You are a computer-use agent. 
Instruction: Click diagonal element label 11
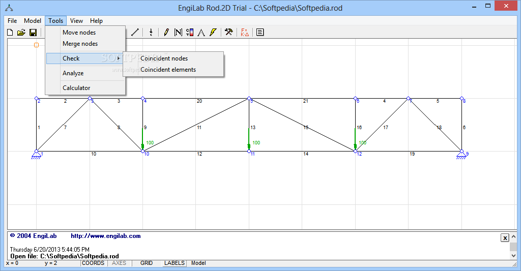coord(199,128)
